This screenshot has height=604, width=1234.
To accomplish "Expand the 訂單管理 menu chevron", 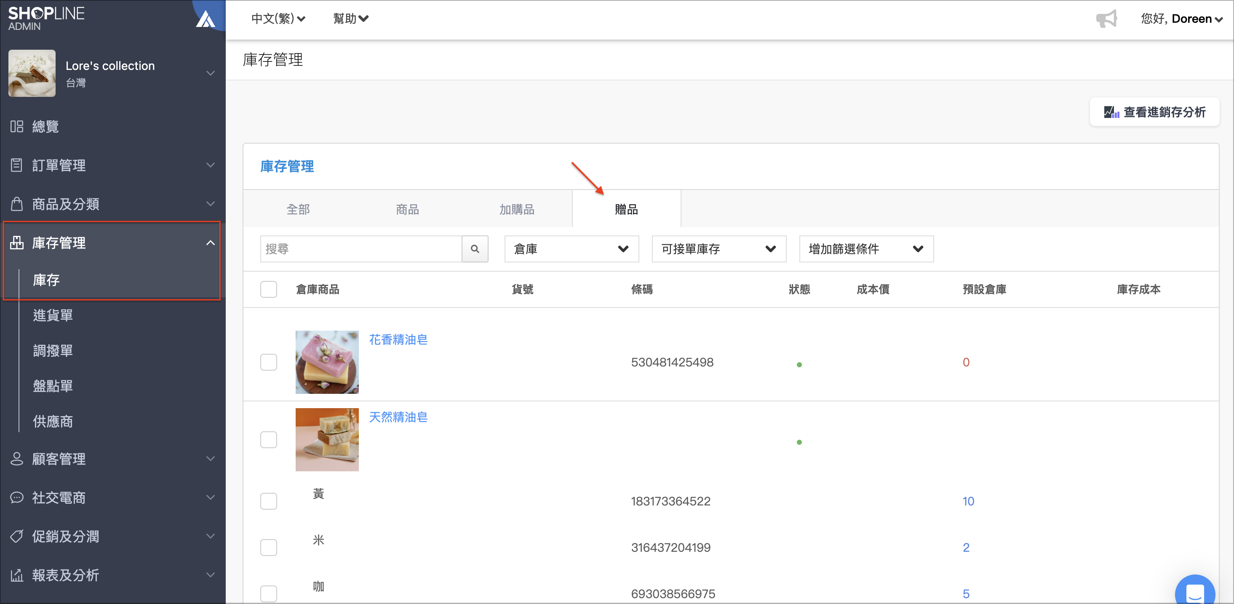I will (210, 165).
